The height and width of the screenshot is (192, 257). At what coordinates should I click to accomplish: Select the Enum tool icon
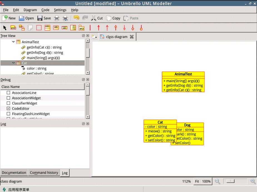pyautogui.click(x=73, y=28)
